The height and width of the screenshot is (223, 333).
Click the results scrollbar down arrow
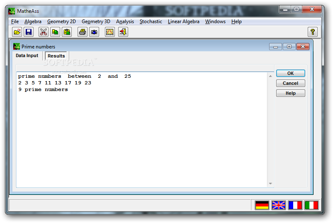(270, 184)
